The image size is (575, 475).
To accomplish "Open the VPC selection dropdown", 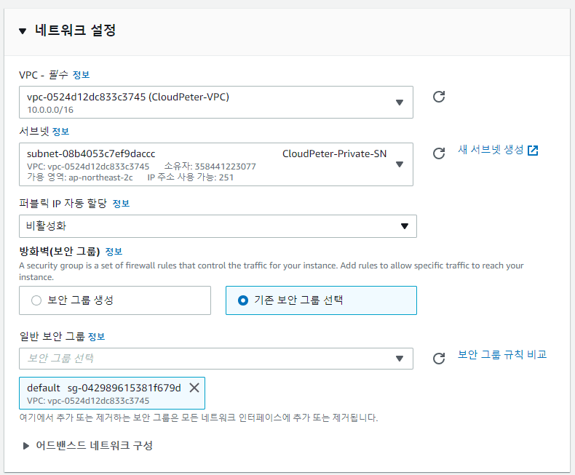I will 215,102.
